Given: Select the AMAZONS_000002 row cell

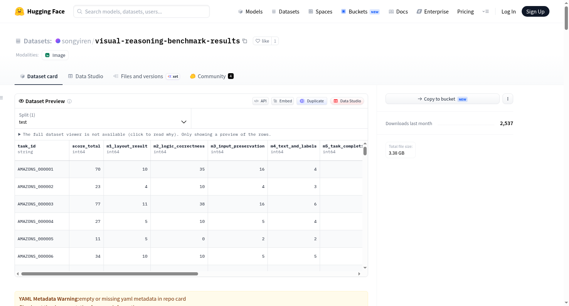Looking at the screenshot, I should 42,187.
